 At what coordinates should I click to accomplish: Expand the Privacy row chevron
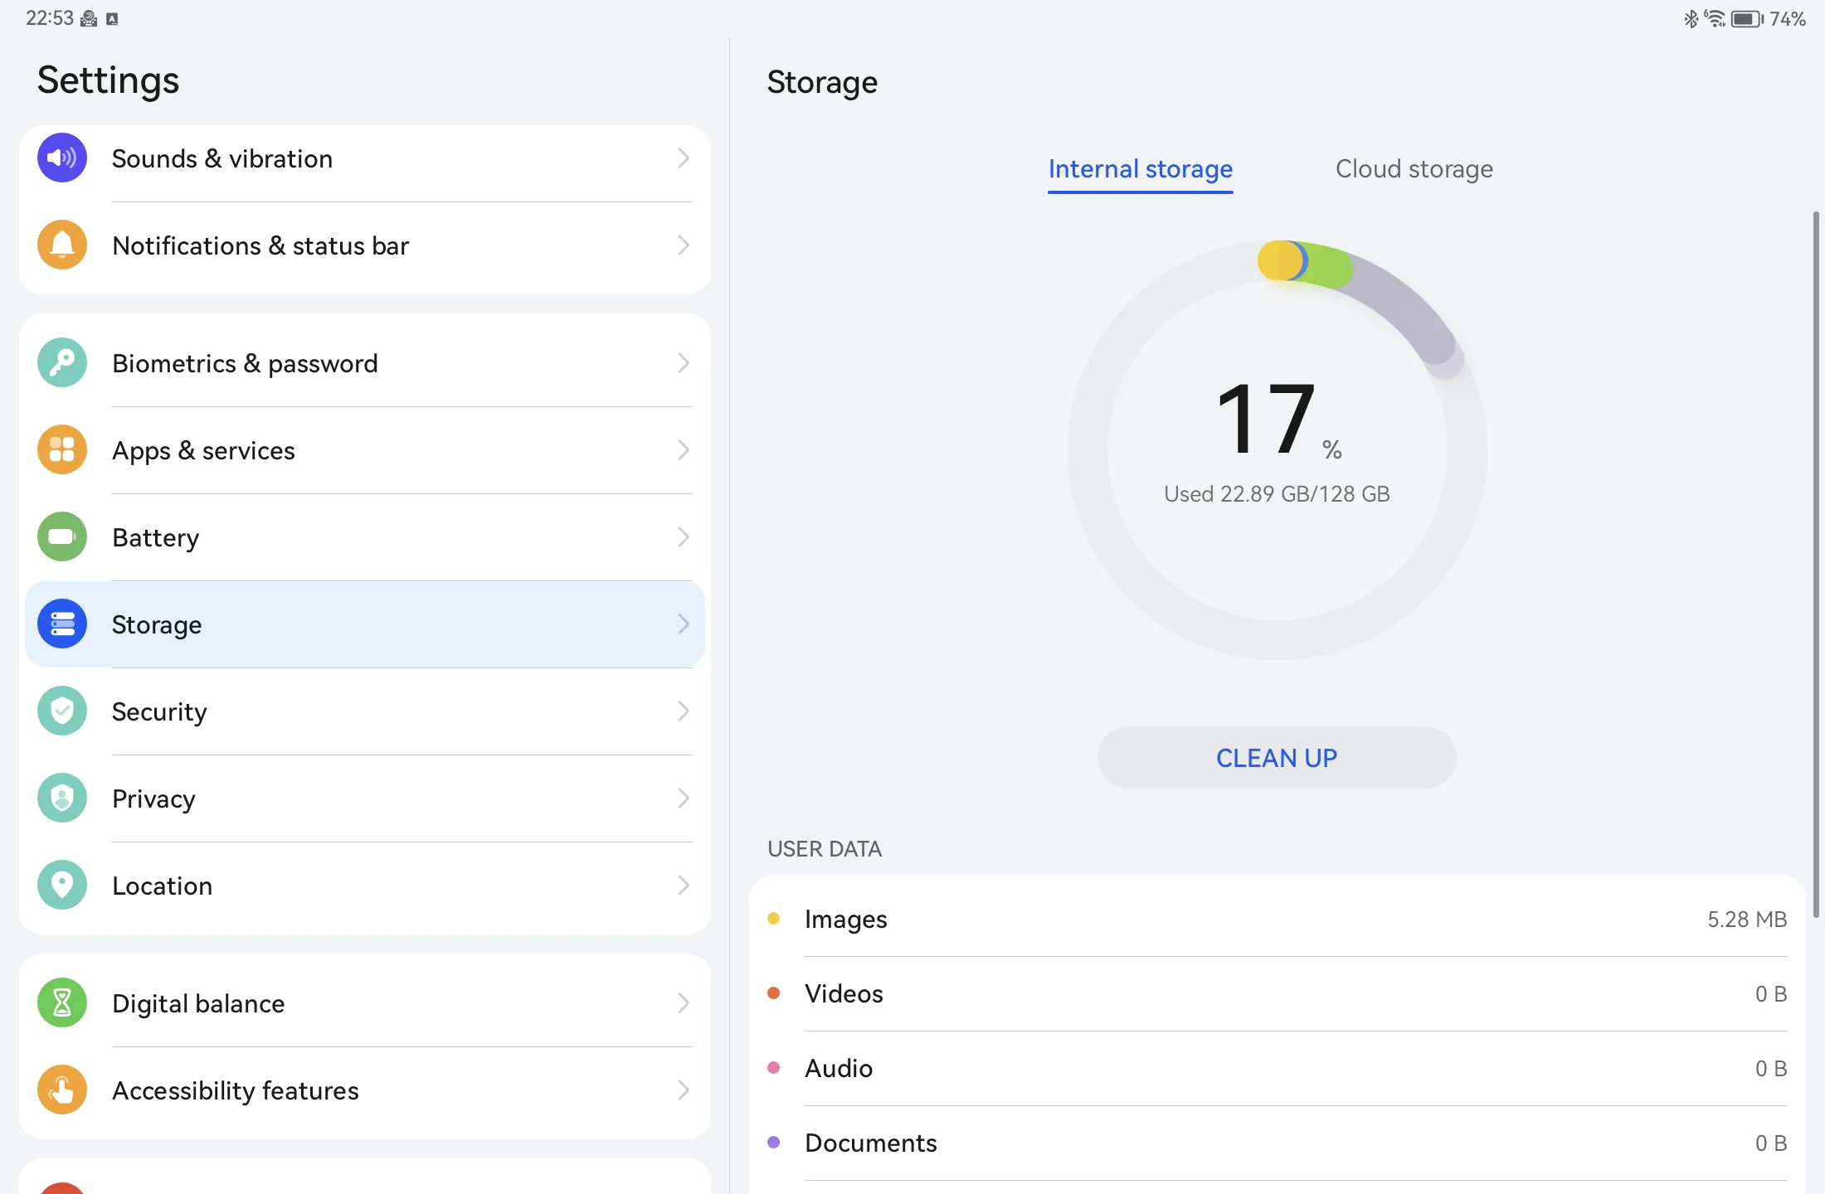coord(684,798)
